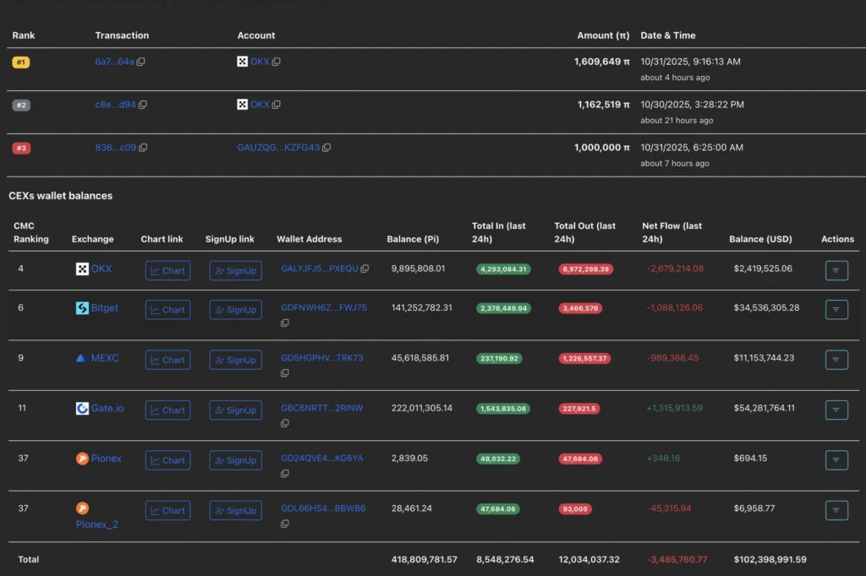Expand the Actions menu for Pionex_2

[x=836, y=510]
